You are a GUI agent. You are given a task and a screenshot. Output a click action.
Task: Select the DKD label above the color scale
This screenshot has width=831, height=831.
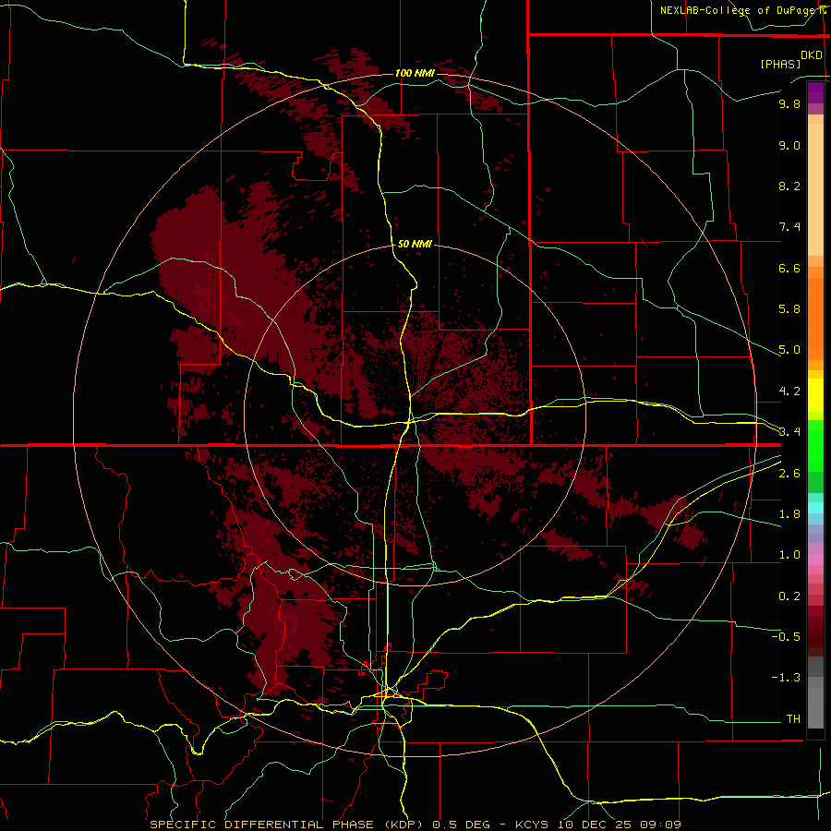tap(812, 55)
